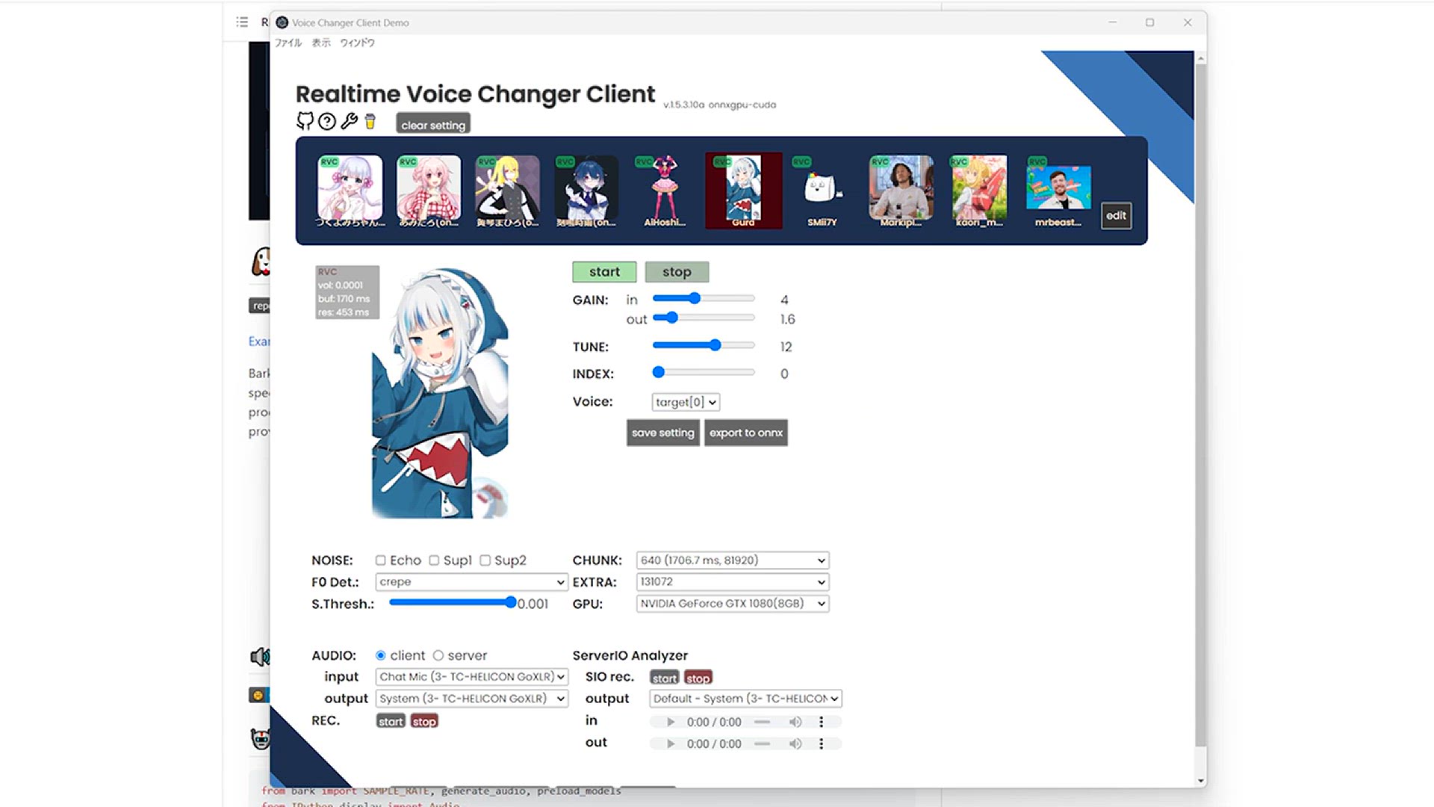Viewport: 1434px width, 807px height.
Task: Click speaker icon in background browser page
Action: click(259, 657)
